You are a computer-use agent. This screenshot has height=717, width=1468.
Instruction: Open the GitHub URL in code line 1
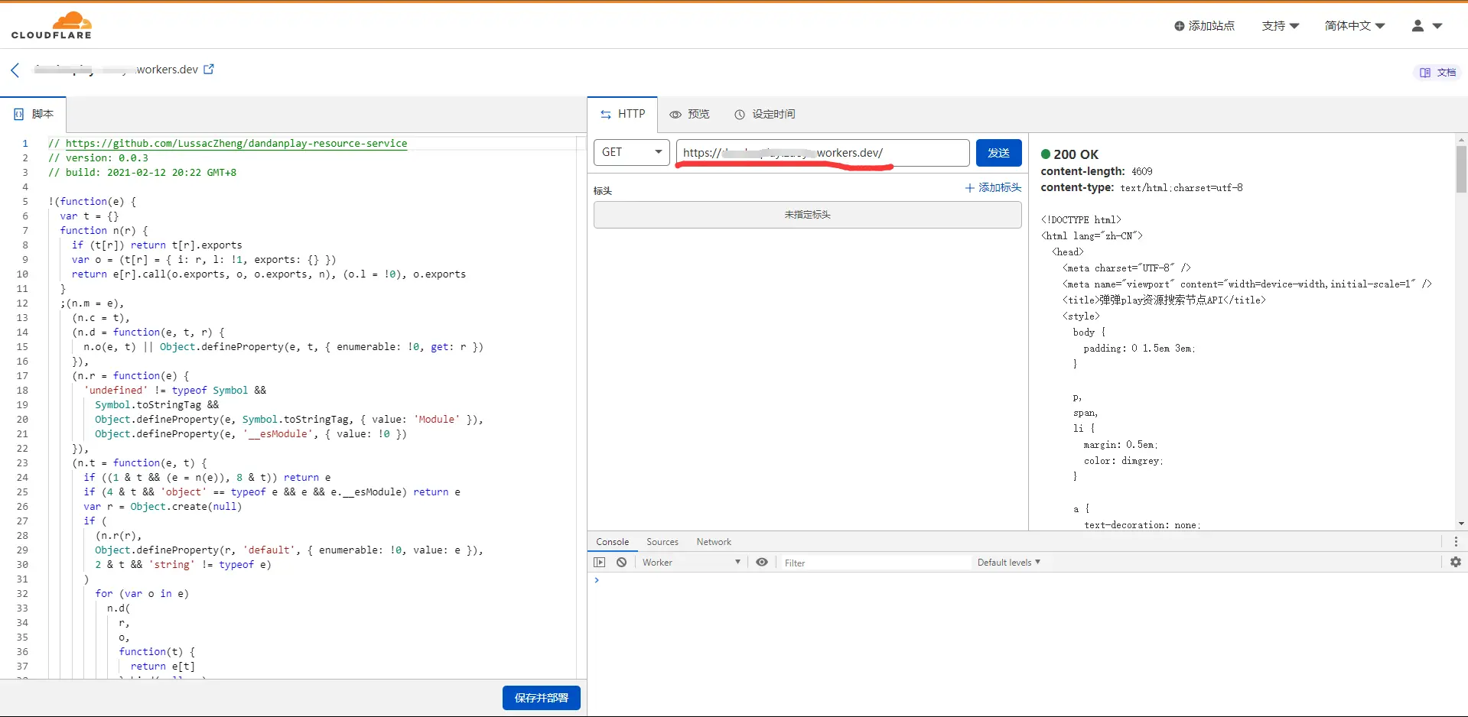click(236, 144)
